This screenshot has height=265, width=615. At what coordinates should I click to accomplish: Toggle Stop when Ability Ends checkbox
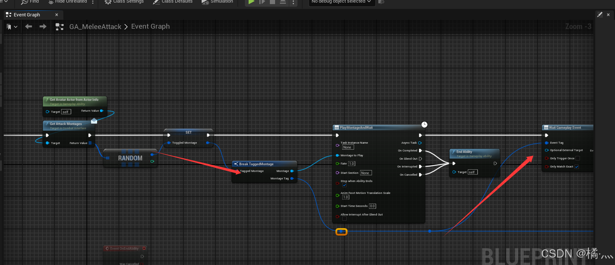(344, 185)
